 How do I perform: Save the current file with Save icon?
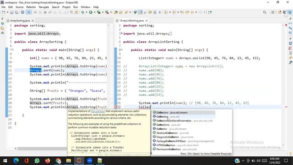coord(11,12)
